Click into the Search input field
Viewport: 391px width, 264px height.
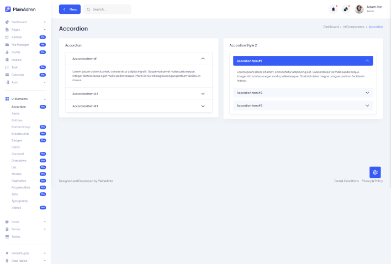109,9
